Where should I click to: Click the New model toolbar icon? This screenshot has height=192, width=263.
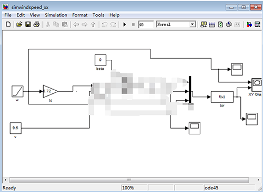click(x=8, y=24)
